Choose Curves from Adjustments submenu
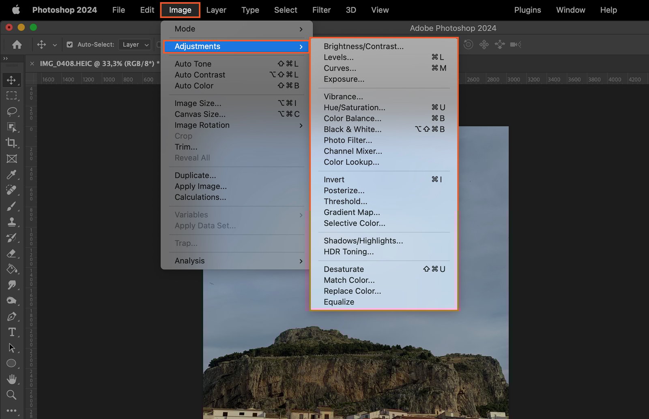This screenshot has width=649, height=419. (x=340, y=68)
